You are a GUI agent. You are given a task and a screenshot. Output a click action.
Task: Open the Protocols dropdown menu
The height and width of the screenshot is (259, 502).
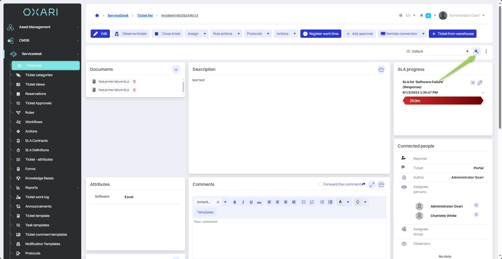click(257, 34)
